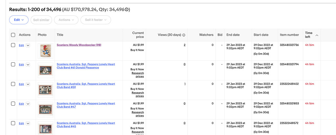Click item number 225322481402

pyautogui.click(x=289, y=84)
